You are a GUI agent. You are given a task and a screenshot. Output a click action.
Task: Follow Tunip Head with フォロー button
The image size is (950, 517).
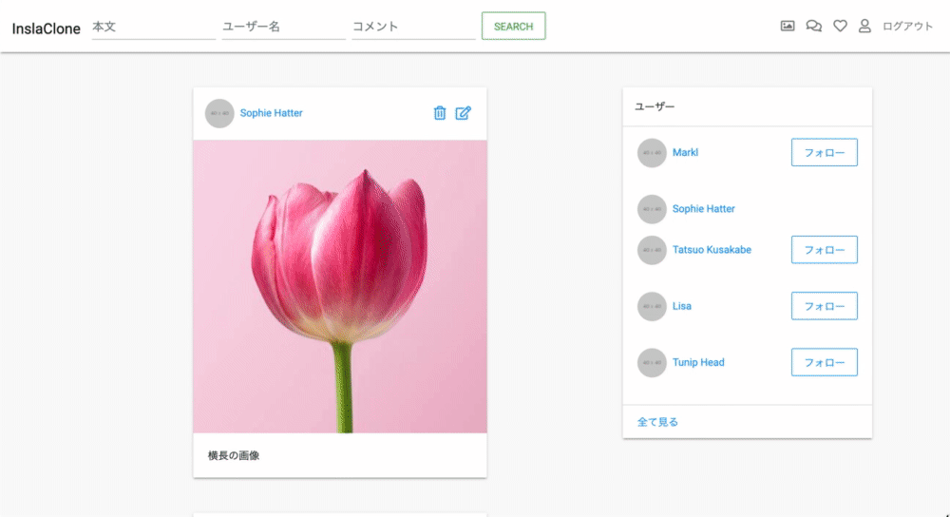coord(824,362)
